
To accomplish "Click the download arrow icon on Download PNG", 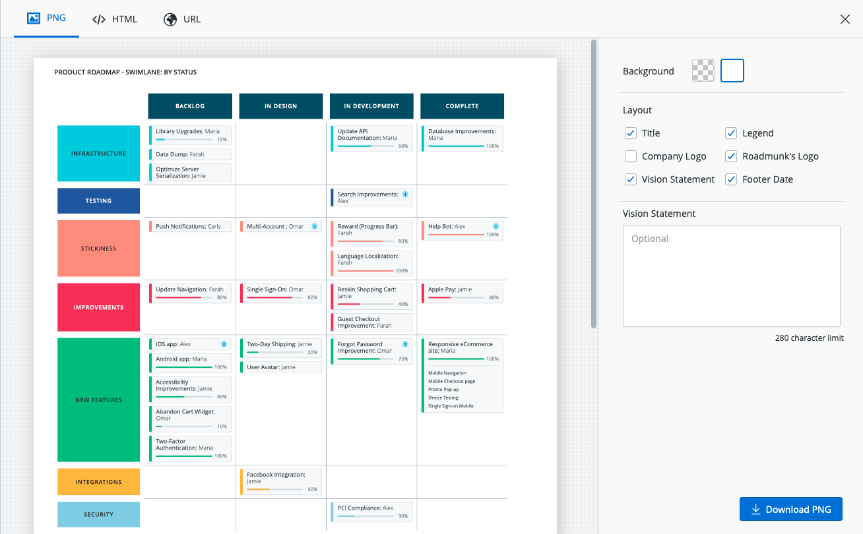I will click(755, 509).
